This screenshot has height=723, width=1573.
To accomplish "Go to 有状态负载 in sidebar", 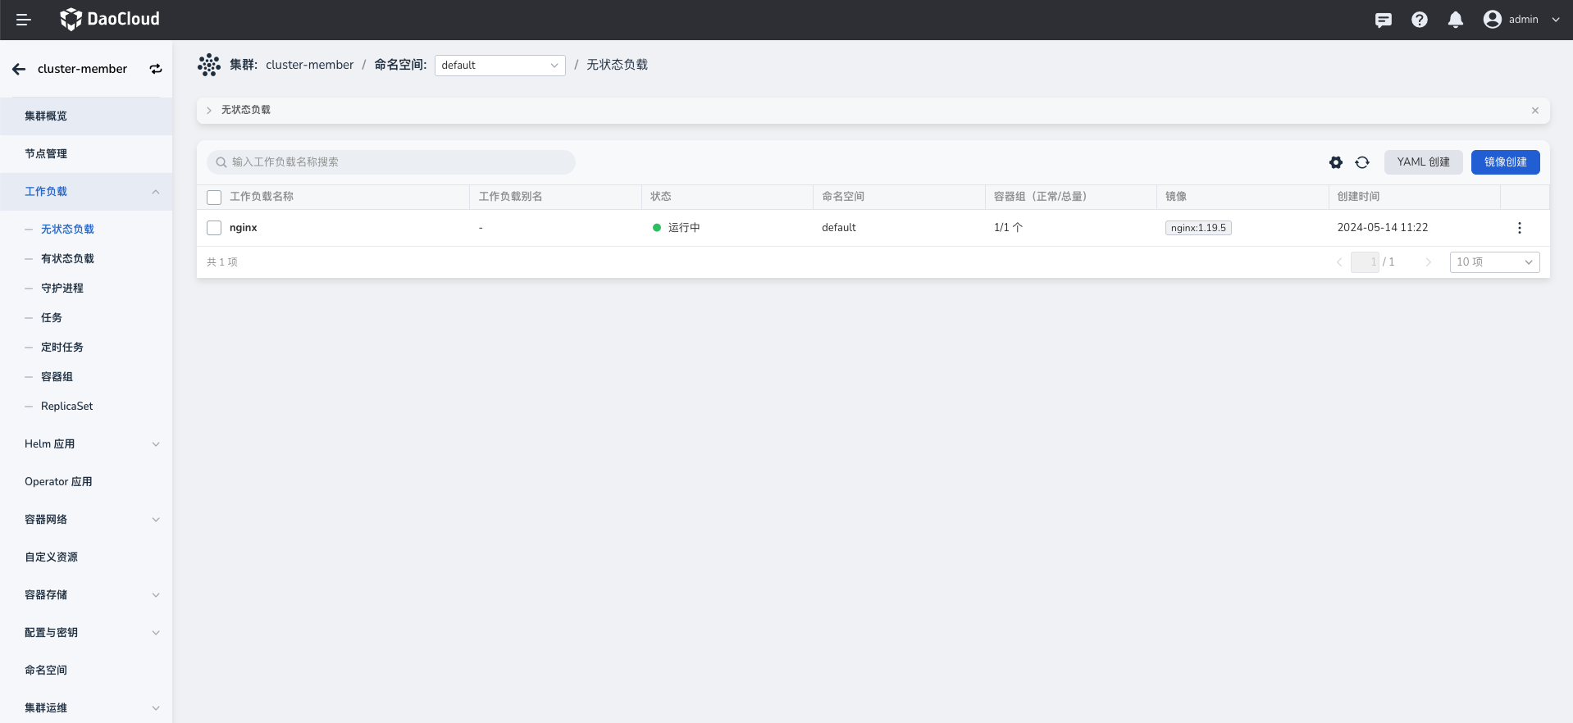I will 67,259.
